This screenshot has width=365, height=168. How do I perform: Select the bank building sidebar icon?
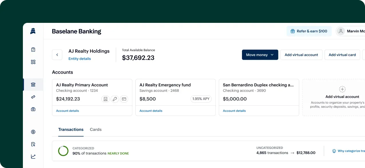(x=33, y=85)
